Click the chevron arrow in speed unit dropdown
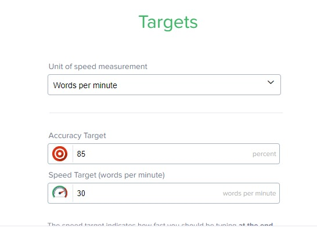317x228 pixels. [x=271, y=82]
